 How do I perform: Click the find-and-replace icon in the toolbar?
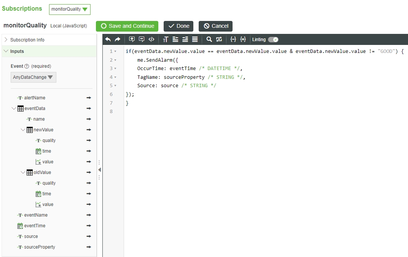(218, 39)
